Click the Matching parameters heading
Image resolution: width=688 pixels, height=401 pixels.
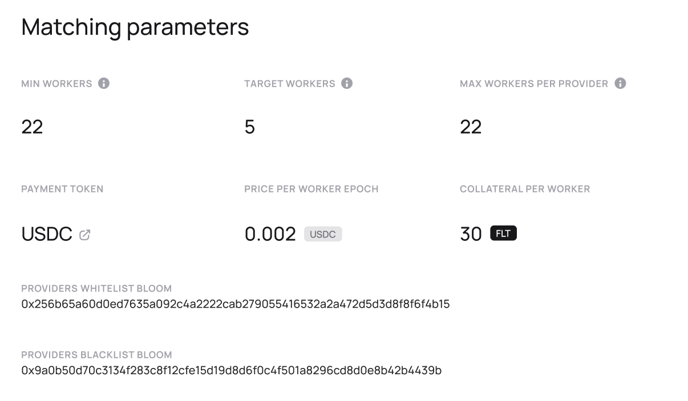tap(135, 27)
